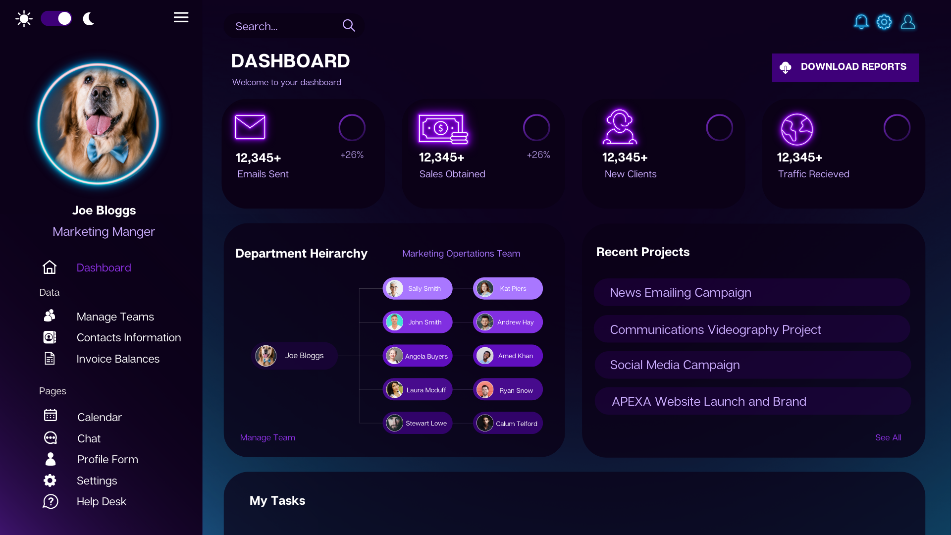Click the New Clients progress ring
951x535 pixels.
720,128
